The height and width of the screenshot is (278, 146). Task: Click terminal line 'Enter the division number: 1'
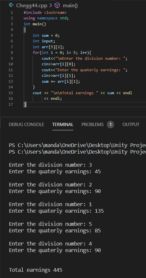point(50,204)
